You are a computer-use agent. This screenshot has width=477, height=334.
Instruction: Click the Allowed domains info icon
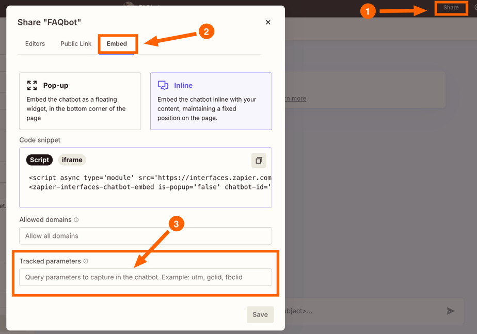(x=76, y=220)
